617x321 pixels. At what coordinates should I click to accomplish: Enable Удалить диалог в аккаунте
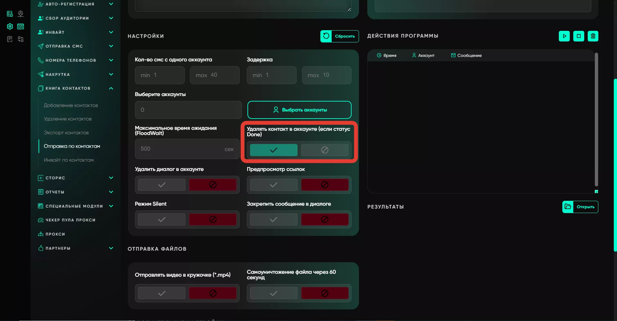162,185
